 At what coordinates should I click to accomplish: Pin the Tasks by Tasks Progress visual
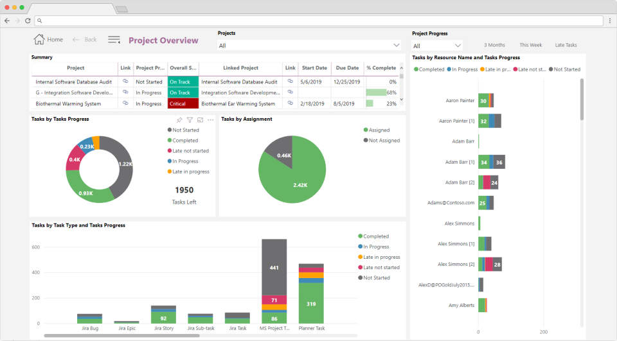[x=179, y=120]
